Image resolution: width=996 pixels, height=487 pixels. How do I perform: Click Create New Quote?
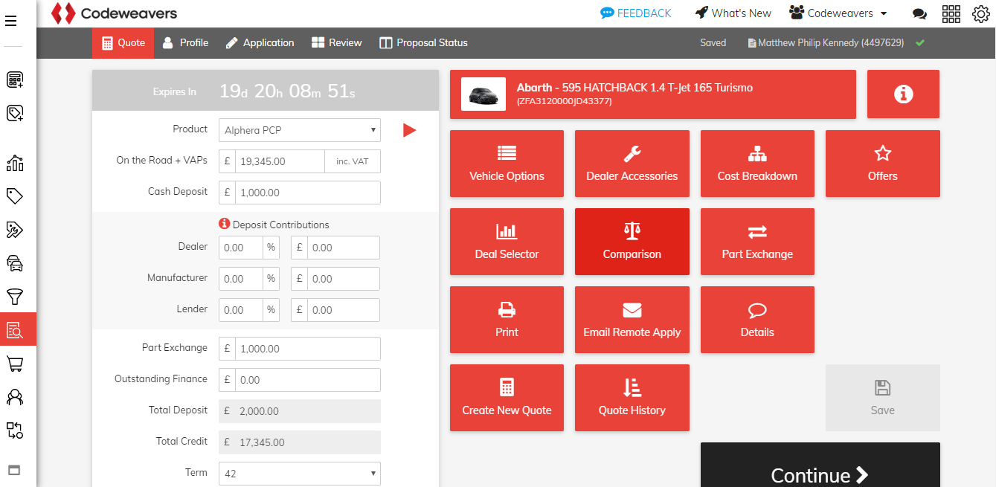pos(507,398)
